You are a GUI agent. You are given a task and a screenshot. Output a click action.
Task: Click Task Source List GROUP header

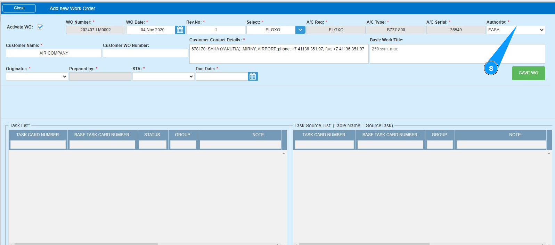[440, 135]
